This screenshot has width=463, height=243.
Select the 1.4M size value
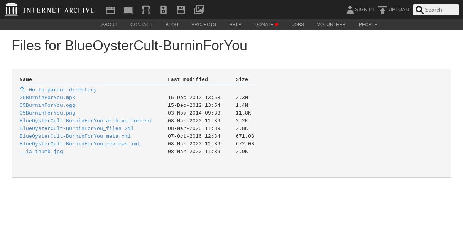[x=242, y=105]
